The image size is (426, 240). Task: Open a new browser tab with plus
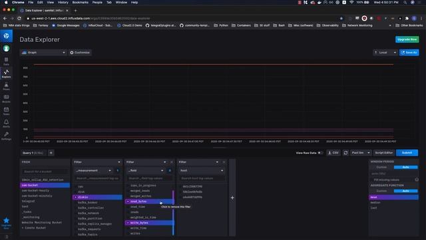click(x=75, y=11)
